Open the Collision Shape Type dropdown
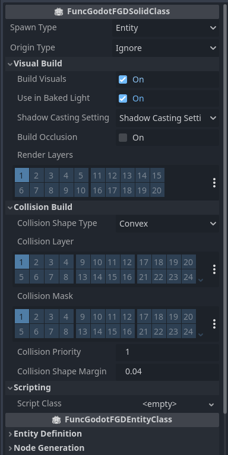The height and width of the screenshot is (455, 228). pos(167,224)
